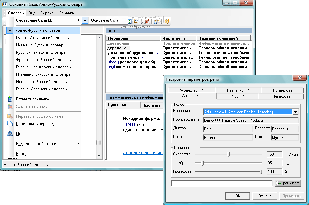Open the Прилагател... grammar tab
The image size is (309, 205).
[x=152, y=105]
